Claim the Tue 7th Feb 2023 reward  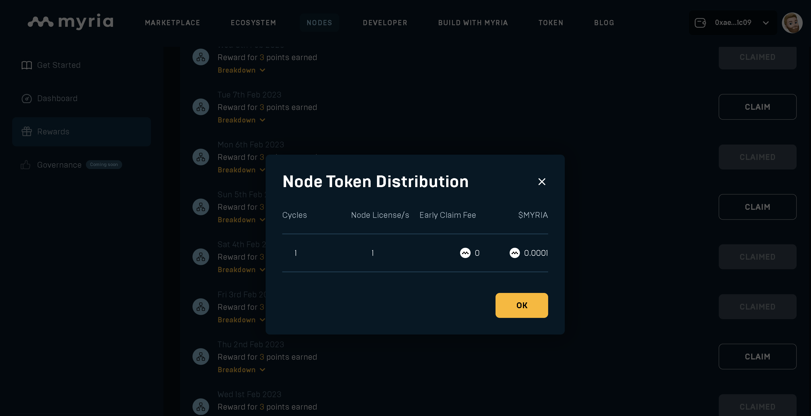758,107
